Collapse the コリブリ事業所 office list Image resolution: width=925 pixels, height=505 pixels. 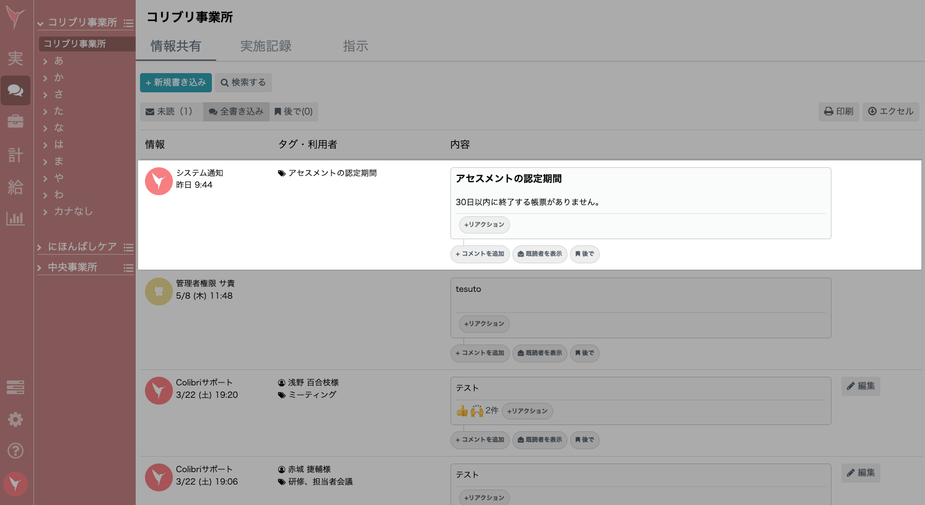[41, 23]
